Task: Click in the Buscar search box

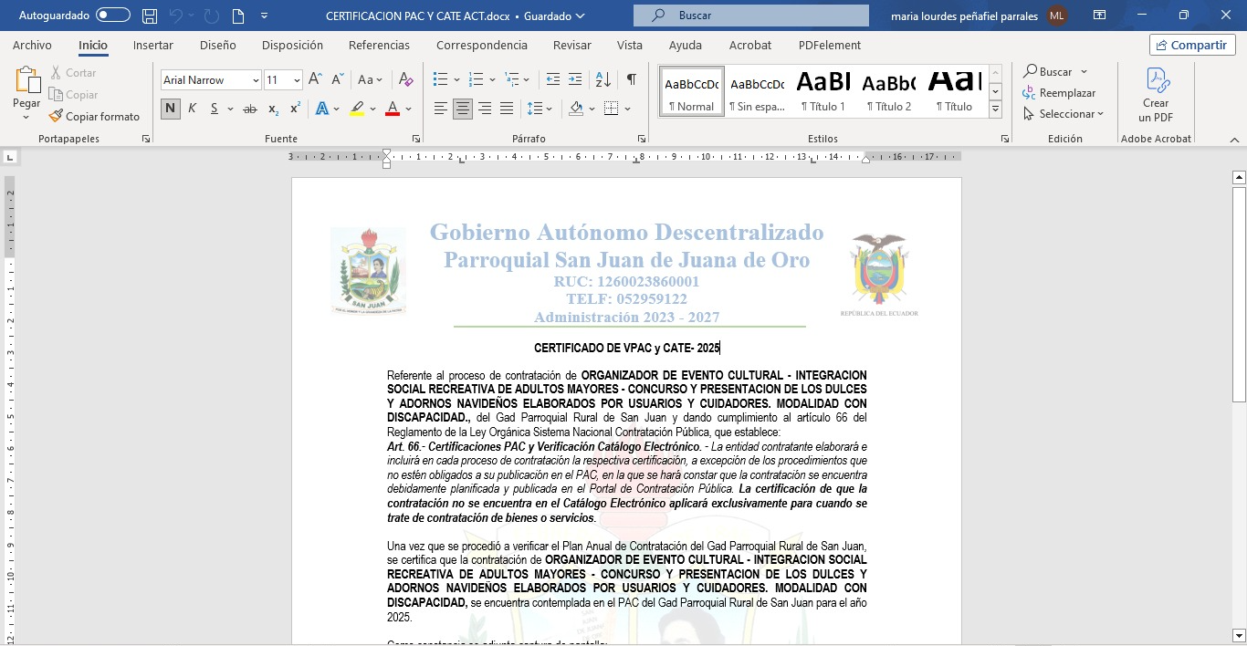Action: pos(750,16)
